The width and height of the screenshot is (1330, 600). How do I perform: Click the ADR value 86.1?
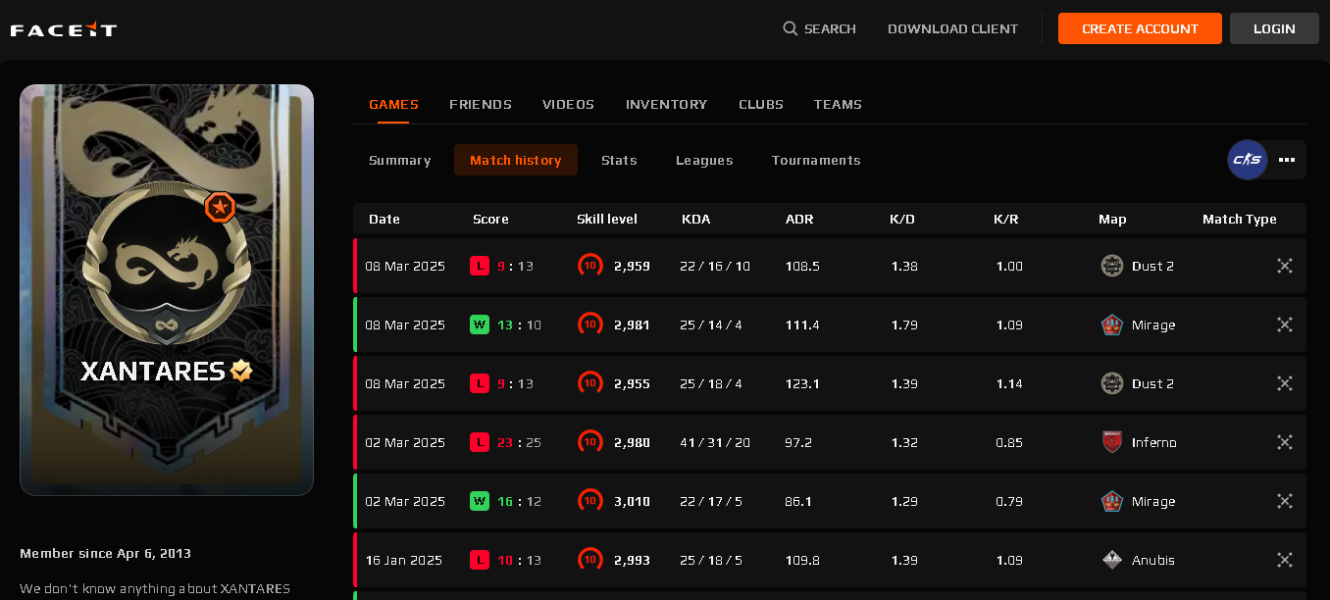799,501
